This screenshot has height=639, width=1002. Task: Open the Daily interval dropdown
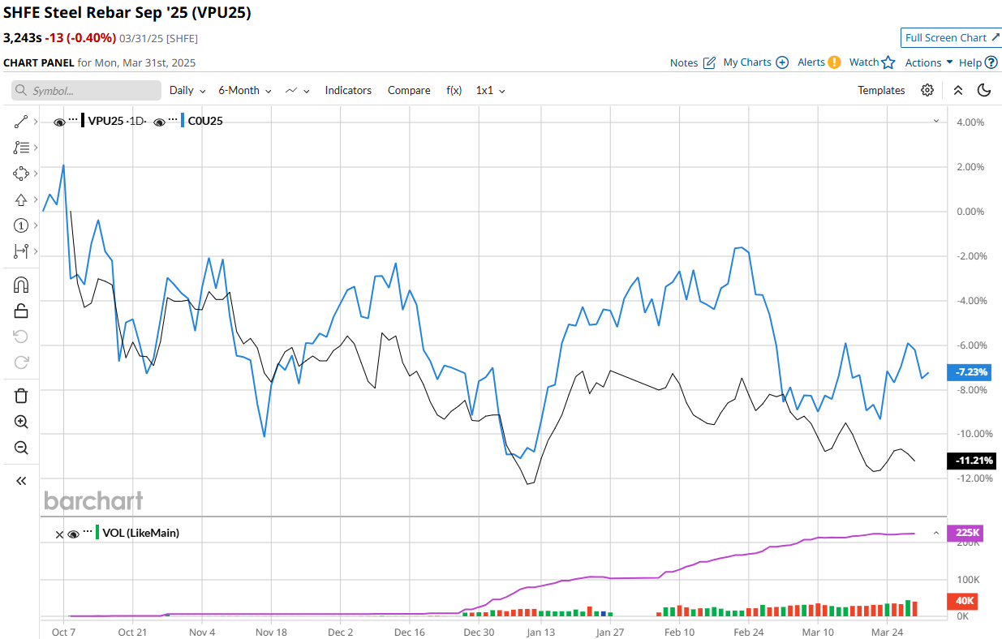[187, 90]
